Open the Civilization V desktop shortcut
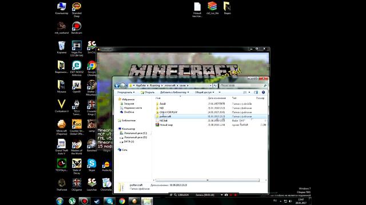The height and width of the screenshot is (205, 366). (x=62, y=106)
